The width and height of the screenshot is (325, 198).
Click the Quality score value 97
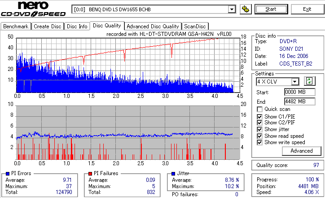pyautogui.click(x=316, y=165)
